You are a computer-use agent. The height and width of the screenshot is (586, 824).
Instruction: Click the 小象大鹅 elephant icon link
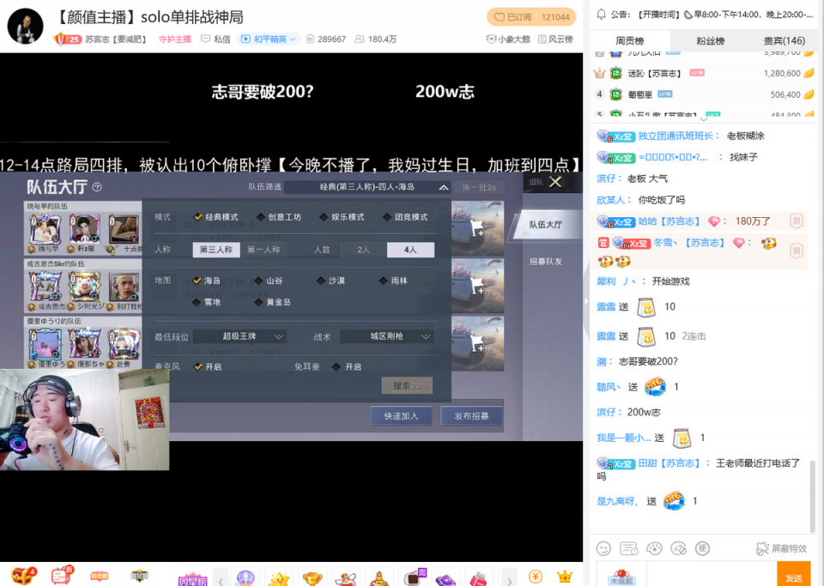[x=507, y=39]
